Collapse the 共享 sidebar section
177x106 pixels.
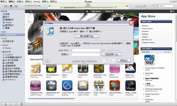click(x=1, y=39)
